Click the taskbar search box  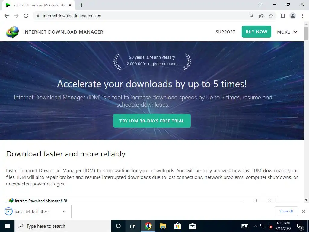[x=63, y=226]
